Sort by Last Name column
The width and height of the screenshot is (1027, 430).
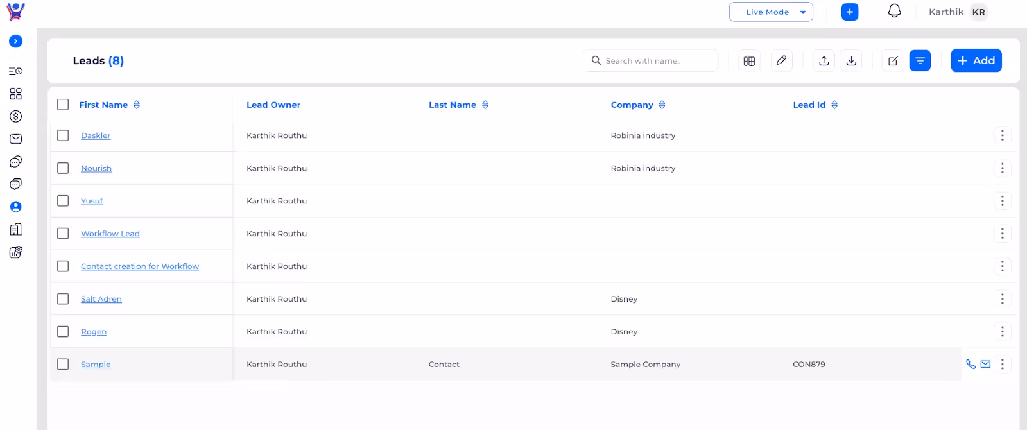click(x=485, y=105)
